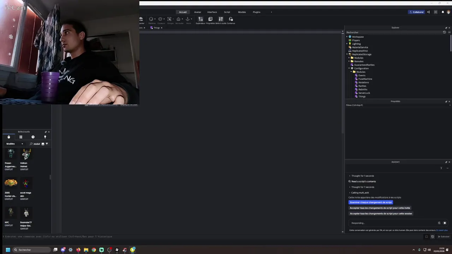Click the Groupe tool icon

coord(169,19)
